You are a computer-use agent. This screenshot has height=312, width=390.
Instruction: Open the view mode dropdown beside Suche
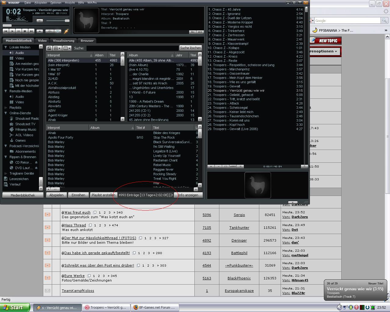pyautogui.click(x=57, y=48)
